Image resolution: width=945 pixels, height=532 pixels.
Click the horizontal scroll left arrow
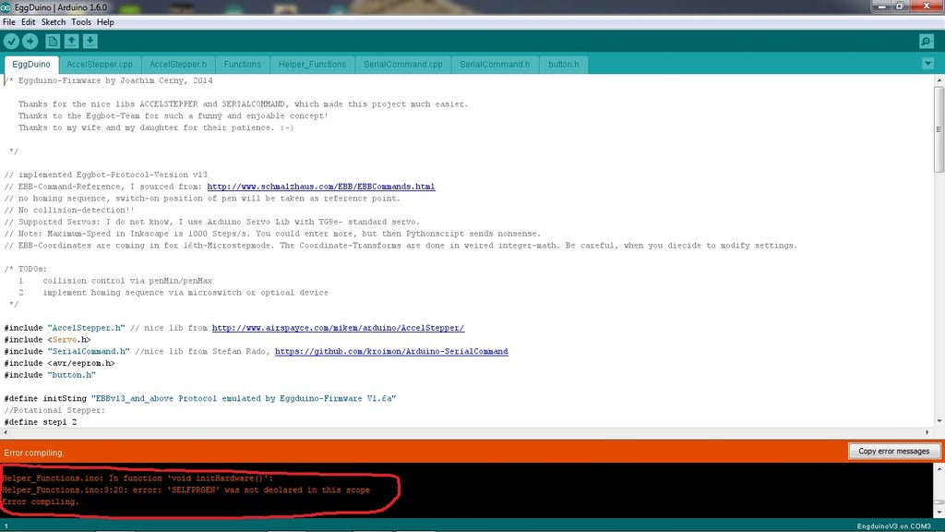(6, 432)
